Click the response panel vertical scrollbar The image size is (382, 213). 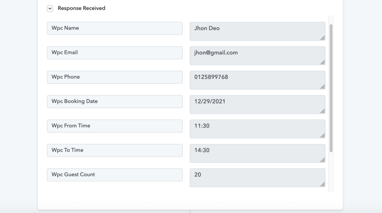(331, 88)
